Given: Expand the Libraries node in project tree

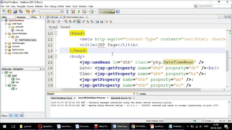Looking at the screenshot, I should 6,47.
